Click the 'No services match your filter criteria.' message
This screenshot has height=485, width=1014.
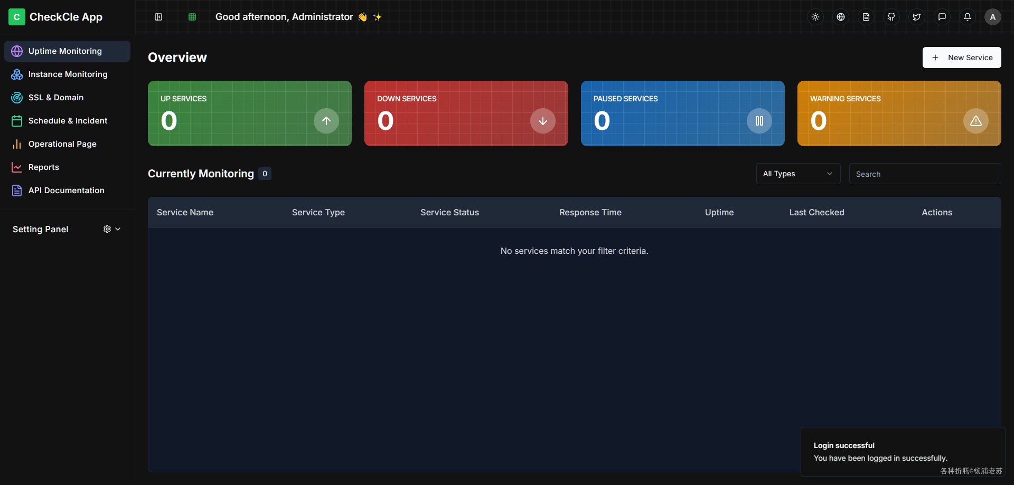click(x=575, y=251)
